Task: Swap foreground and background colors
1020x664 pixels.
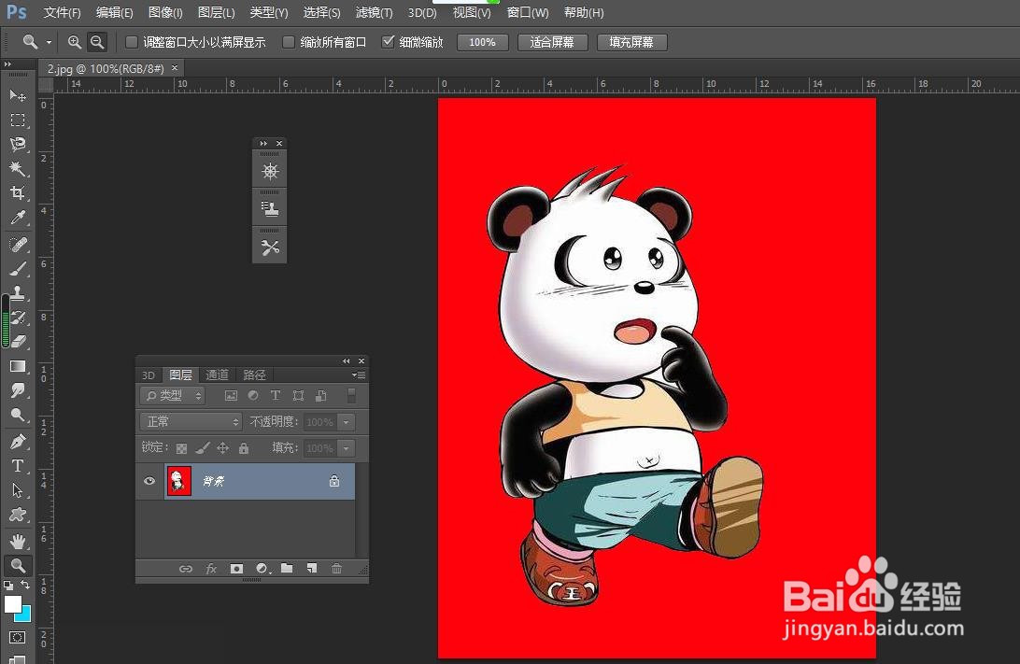Action: [x=25, y=586]
